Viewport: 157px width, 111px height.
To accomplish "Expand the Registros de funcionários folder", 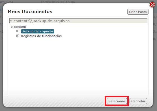I will (x=18, y=36).
